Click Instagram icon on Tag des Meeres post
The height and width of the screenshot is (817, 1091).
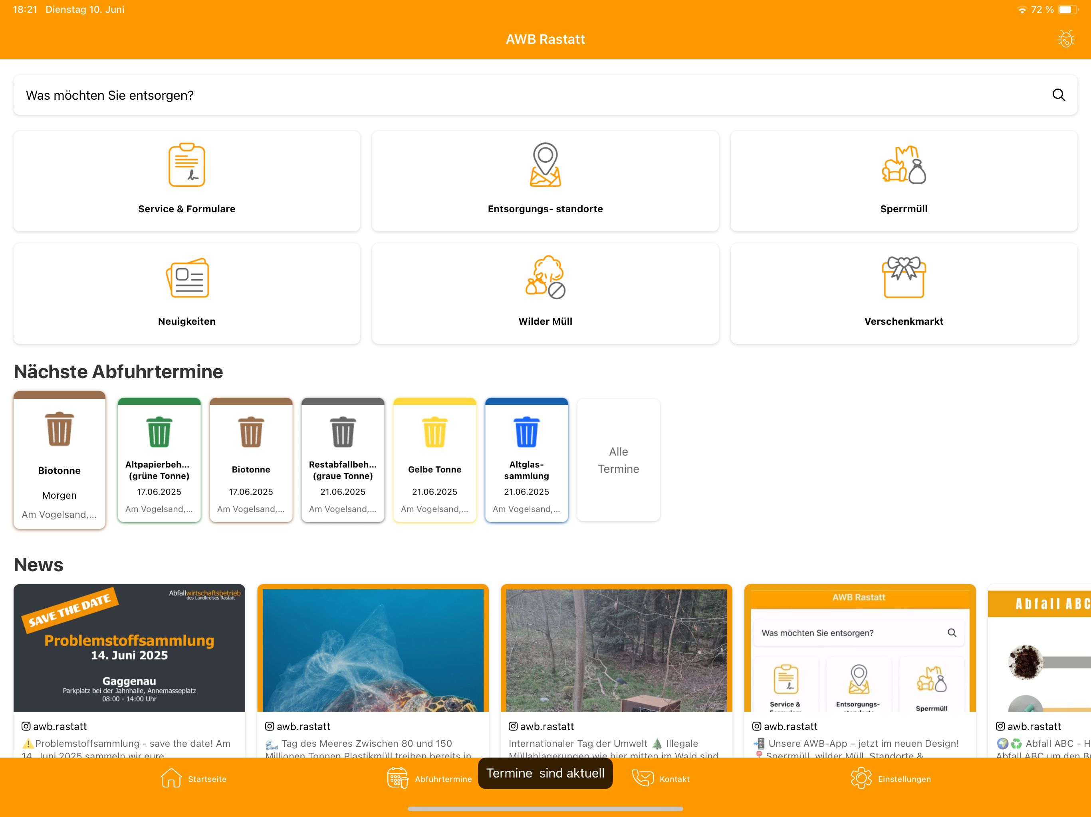[x=270, y=726]
